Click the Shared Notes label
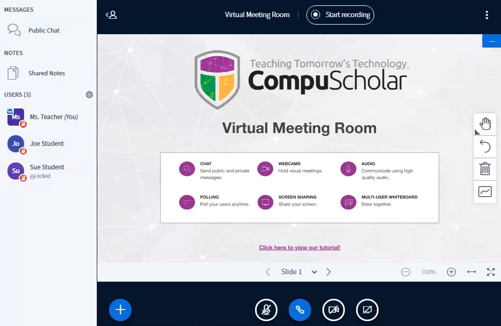501x326 pixels. coord(47,73)
